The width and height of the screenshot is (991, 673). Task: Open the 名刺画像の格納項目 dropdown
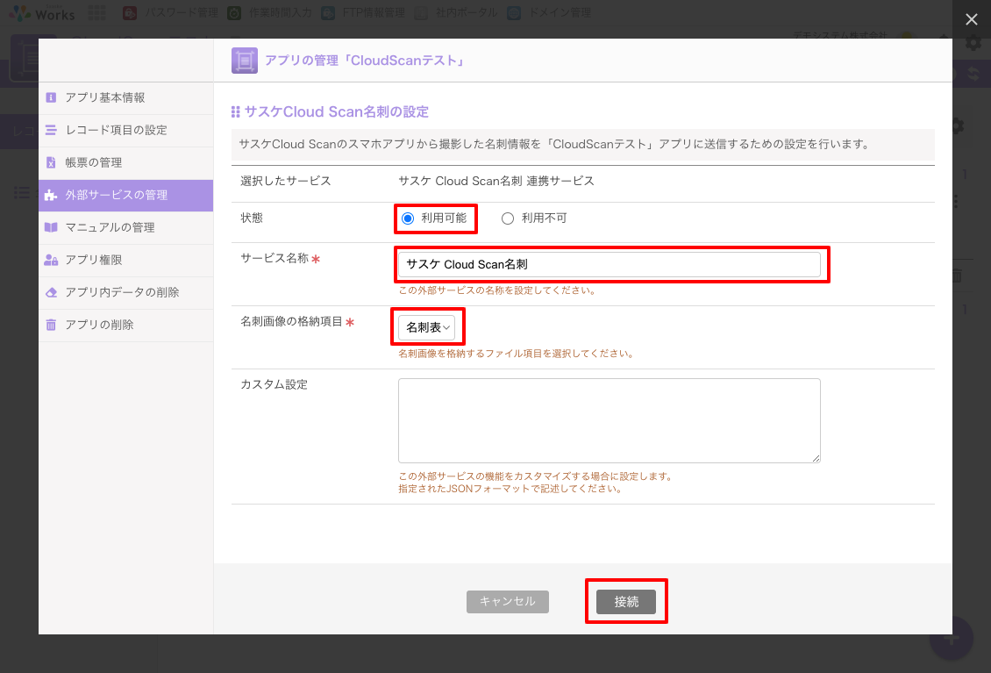(426, 327)
